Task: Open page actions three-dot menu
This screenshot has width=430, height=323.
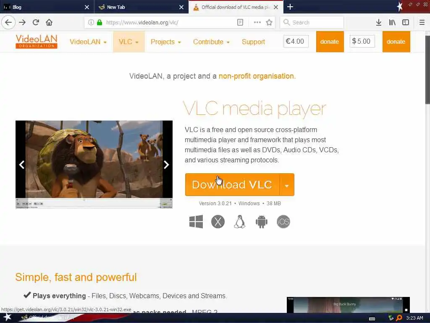Action: click(257, 22)
